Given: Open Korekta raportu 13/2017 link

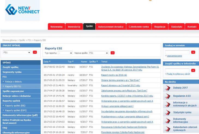Looking at the screenshot, I should click(x=127, y=96).
